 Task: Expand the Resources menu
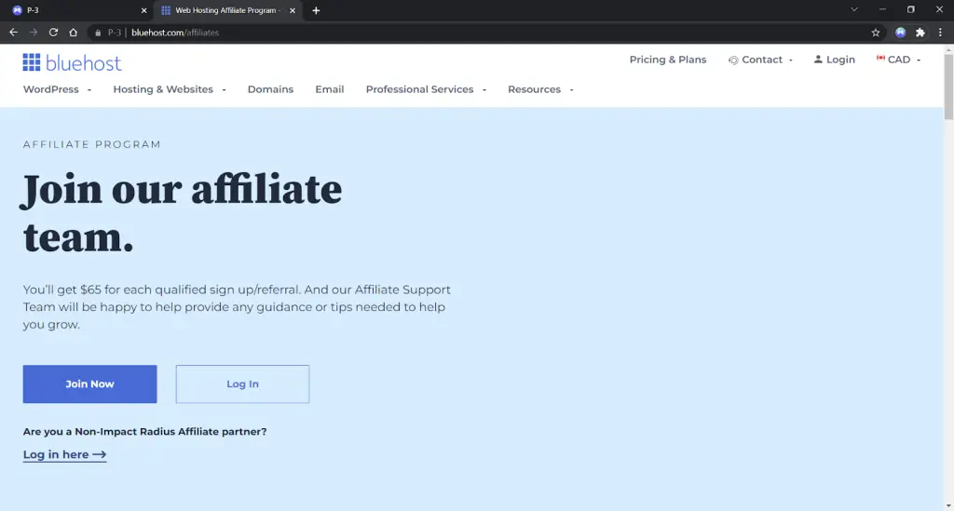pyautogui.click(x=540, y=89)
